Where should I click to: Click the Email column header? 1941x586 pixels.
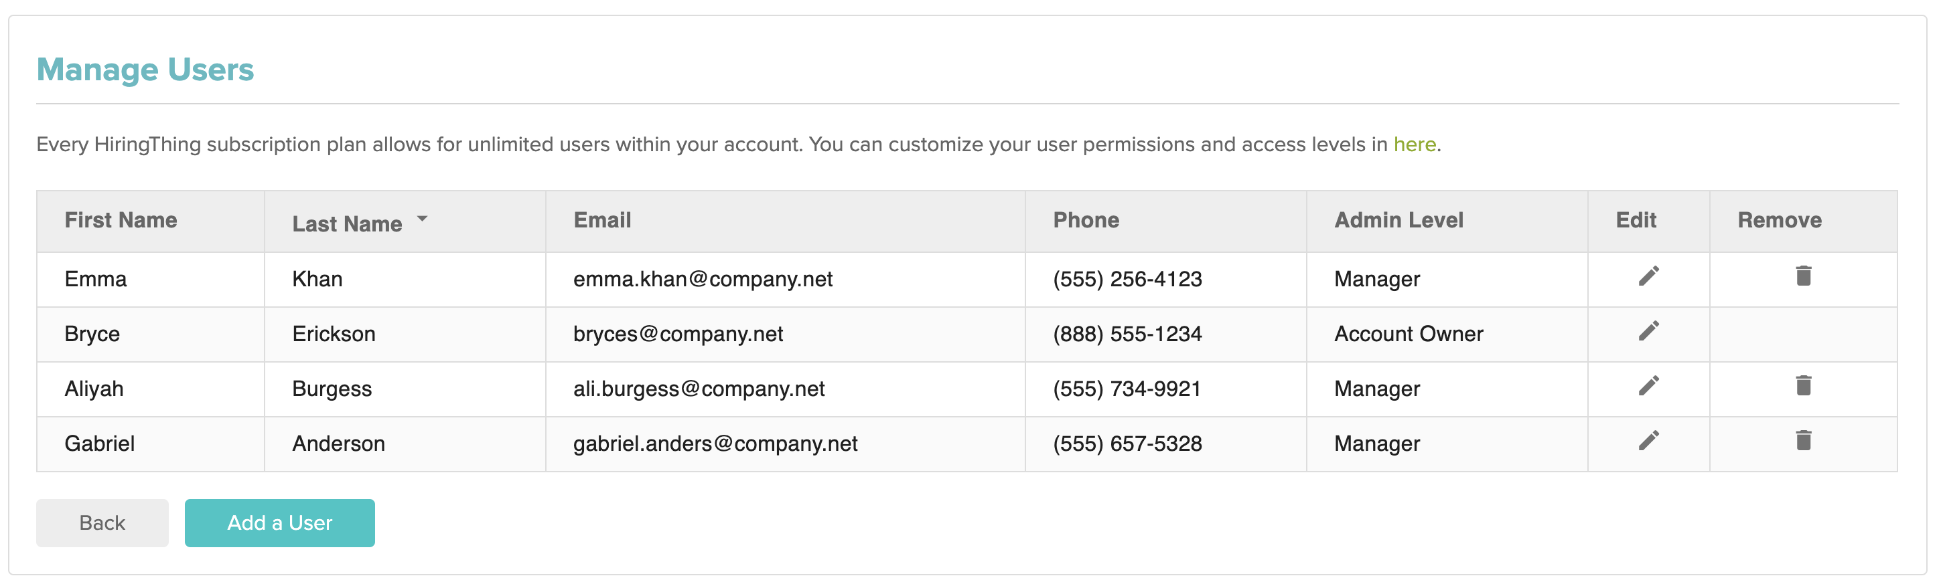point(602,220)
